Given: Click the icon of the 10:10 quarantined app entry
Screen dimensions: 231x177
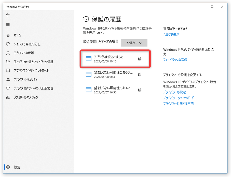Looking at the screenshot, I should click(89, 59).
